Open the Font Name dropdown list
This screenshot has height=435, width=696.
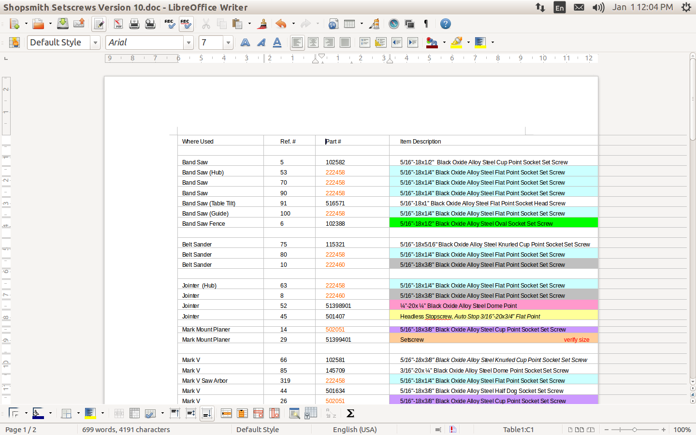188,43
